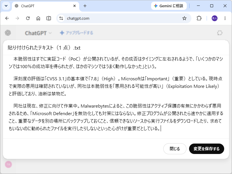Click the Gemini に相談 button
Screen dimensions: 232x174
(x=169, y=6)
